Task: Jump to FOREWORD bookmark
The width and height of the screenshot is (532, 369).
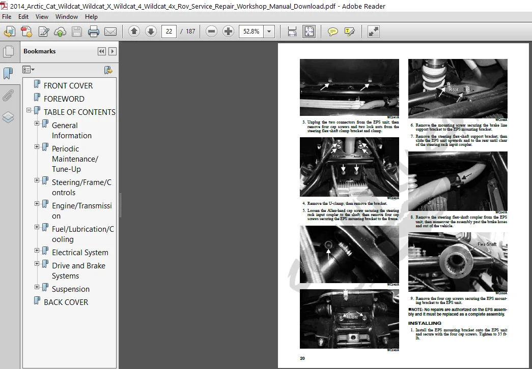Action: 64,99
